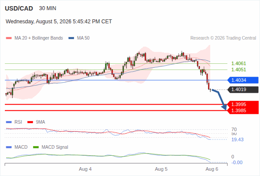The image size is (260, 176).
Task: Click the blue downward forecast arrow head
Action: (224, 107)
